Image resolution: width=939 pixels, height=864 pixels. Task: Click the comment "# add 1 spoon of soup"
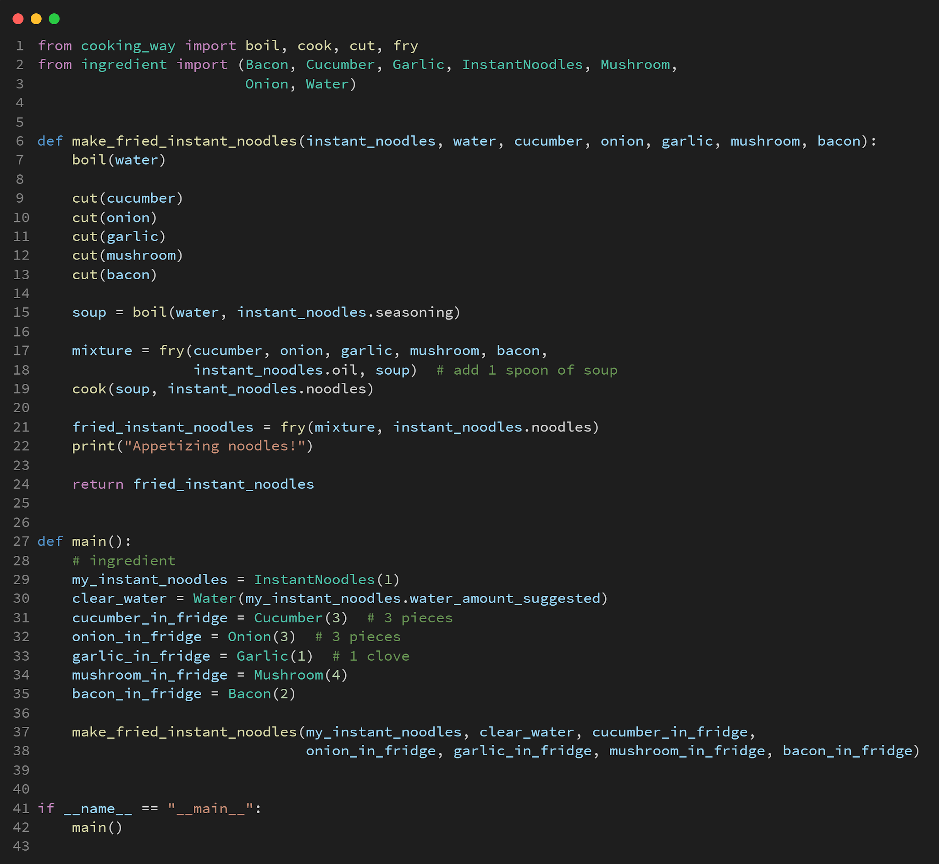pos(527,370)
